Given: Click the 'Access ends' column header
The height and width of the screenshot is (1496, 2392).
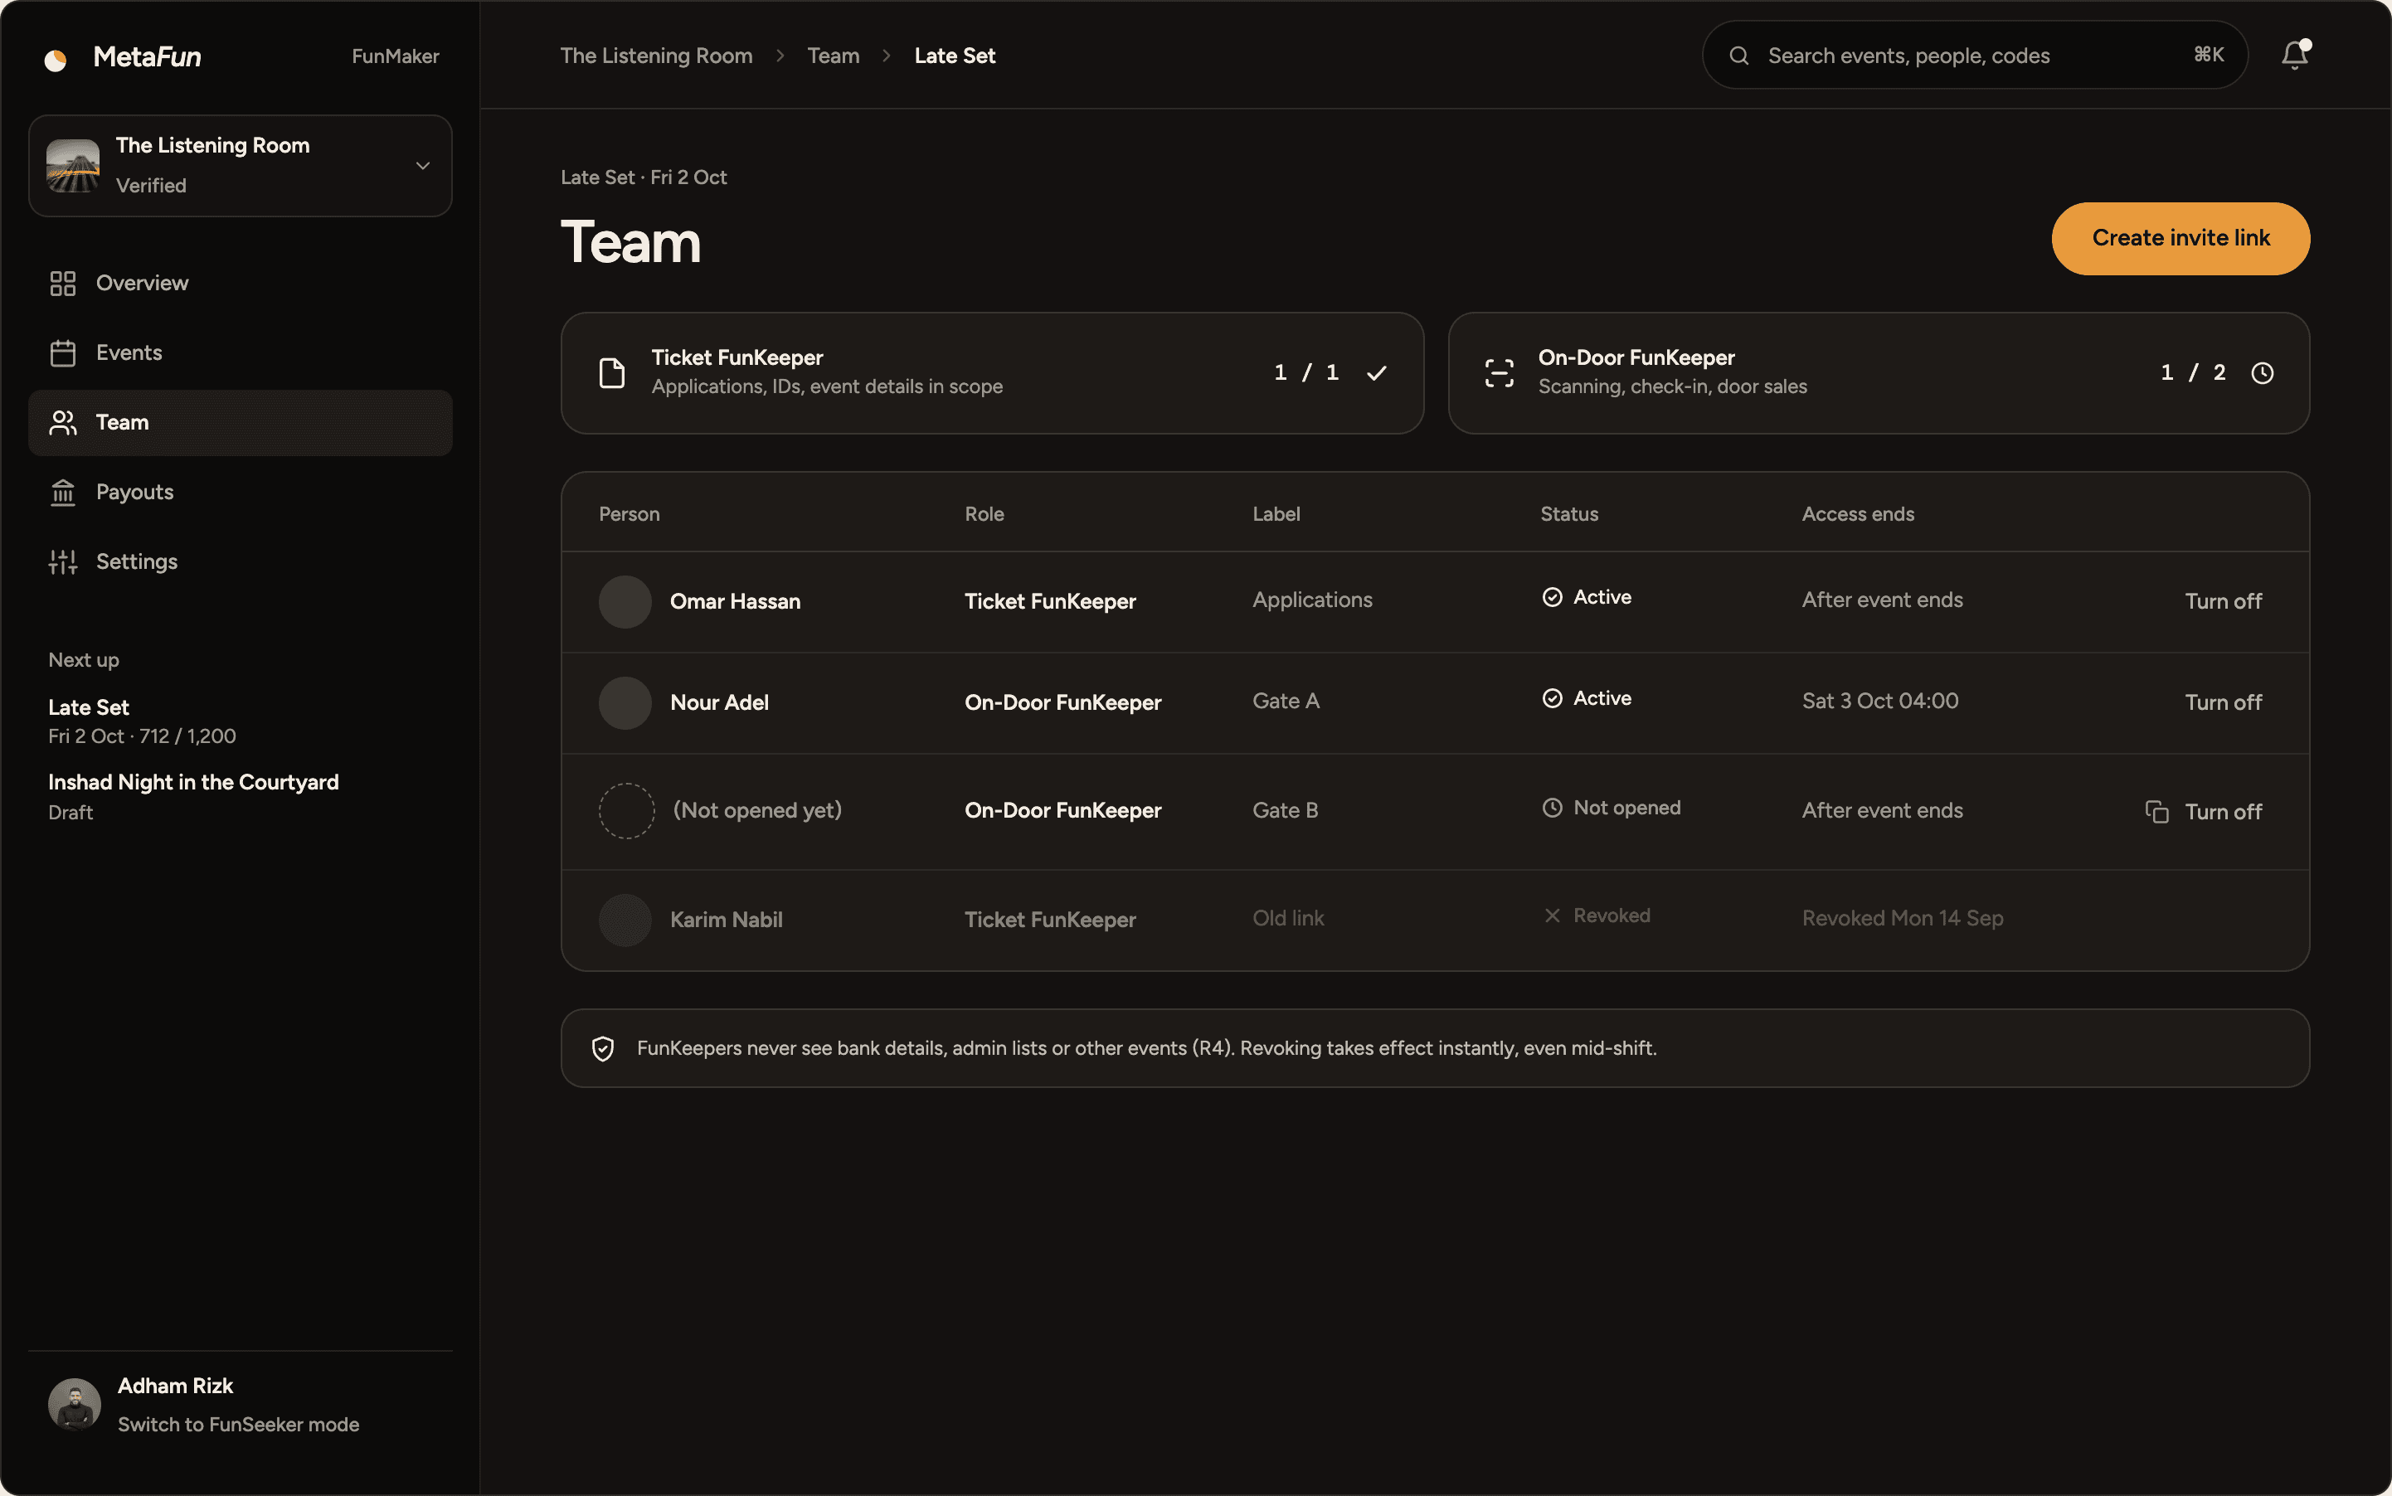Looking at the screenshot, I should (x=1858, y=514).
